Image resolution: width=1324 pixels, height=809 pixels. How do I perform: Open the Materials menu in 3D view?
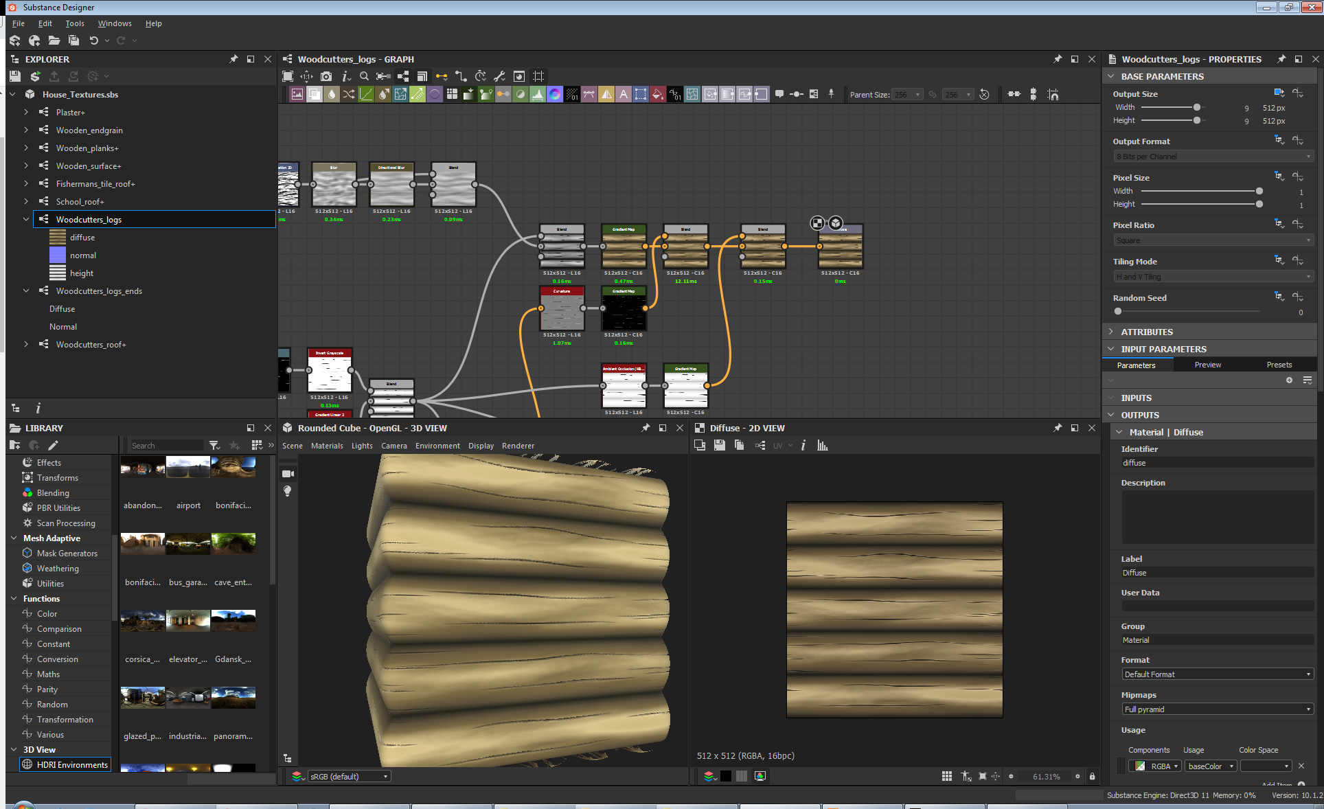pos(327,446)
